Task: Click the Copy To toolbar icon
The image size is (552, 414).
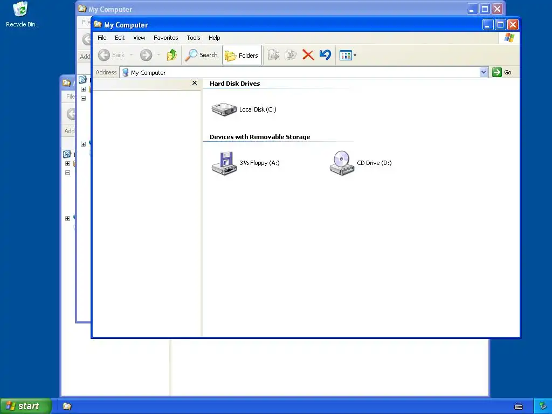Action: [291, 55]
